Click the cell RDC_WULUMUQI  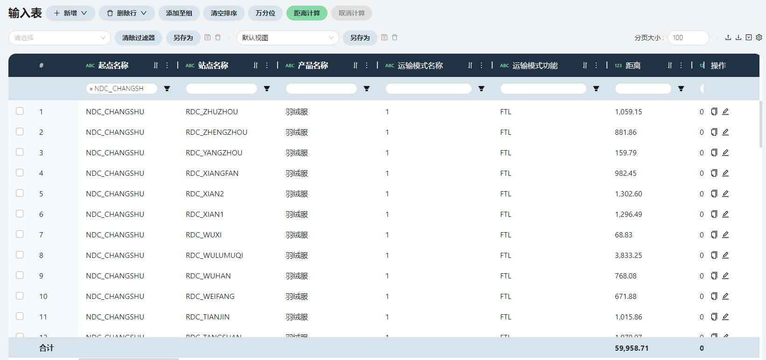(x=215, y=256)
